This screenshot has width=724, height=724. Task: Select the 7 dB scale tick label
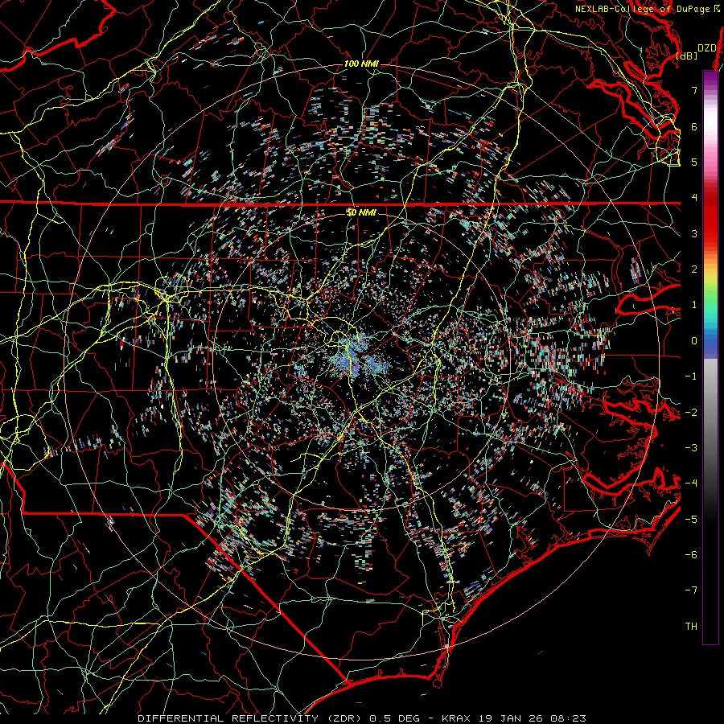[694, 90]
